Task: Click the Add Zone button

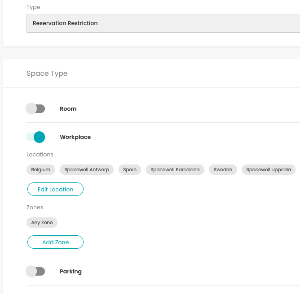Action: pyautogui.click(x=56, y=242)
